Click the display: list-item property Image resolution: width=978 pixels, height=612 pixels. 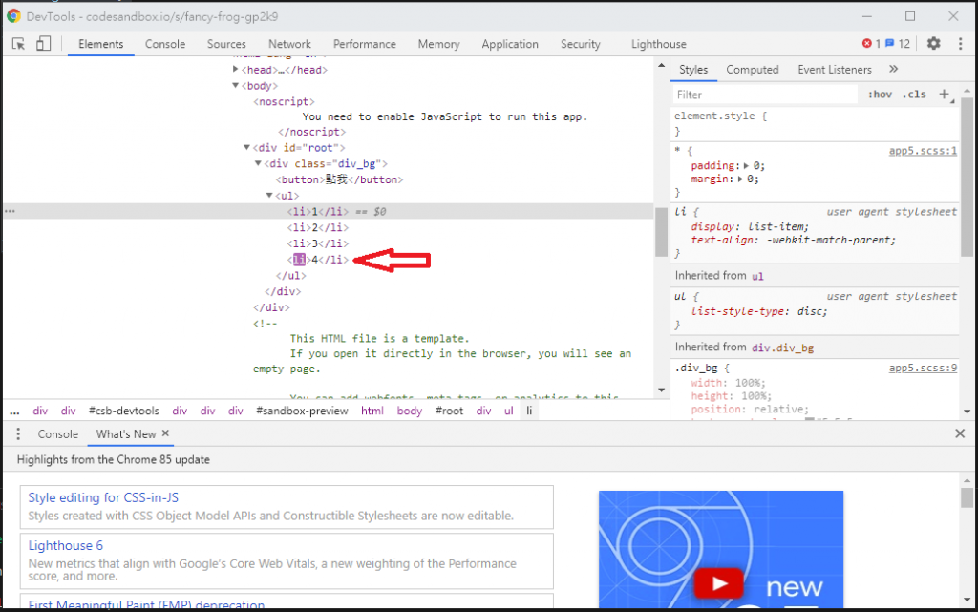[750, 226]
